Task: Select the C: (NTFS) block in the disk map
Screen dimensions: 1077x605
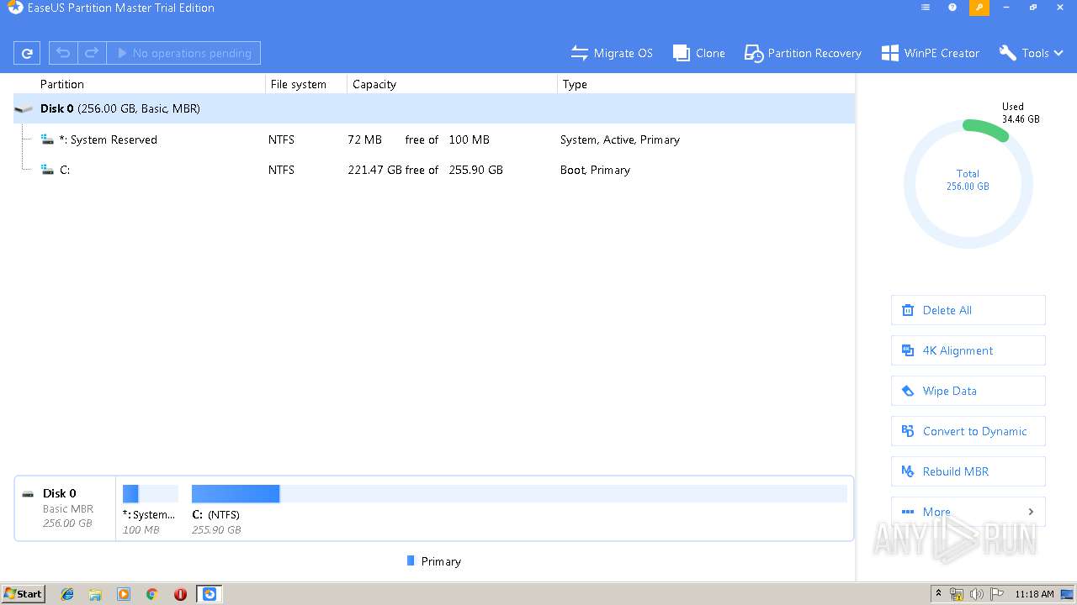Action: 519,509
